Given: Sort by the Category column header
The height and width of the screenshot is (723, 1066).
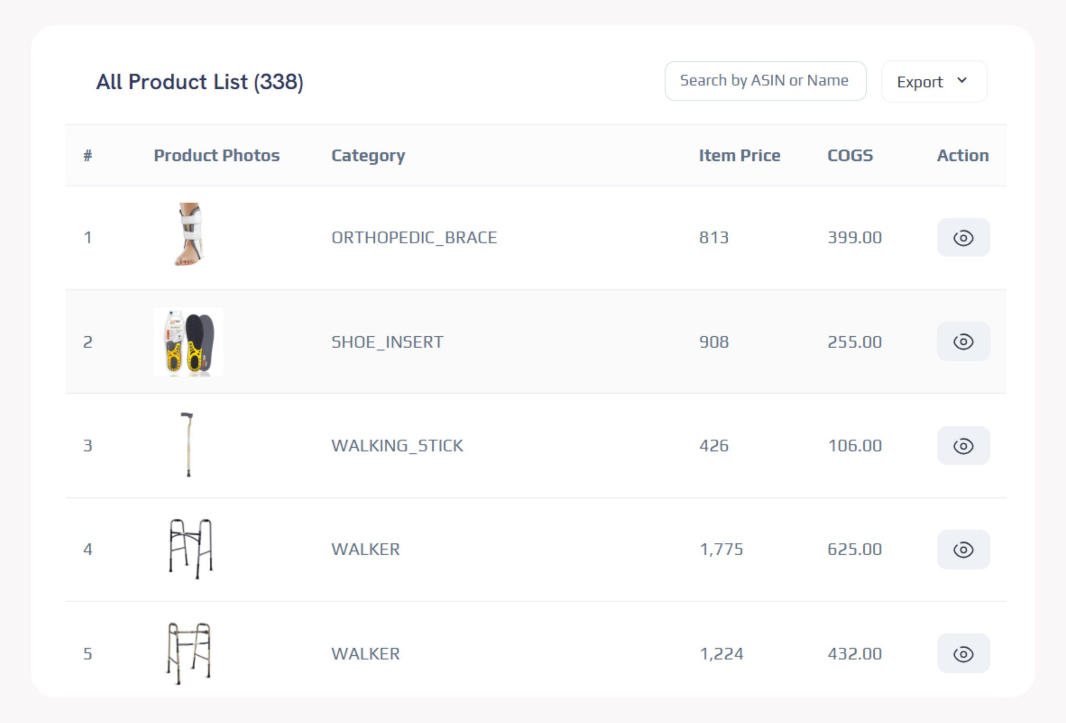Looking at the screenshot, I should [368, 155].
